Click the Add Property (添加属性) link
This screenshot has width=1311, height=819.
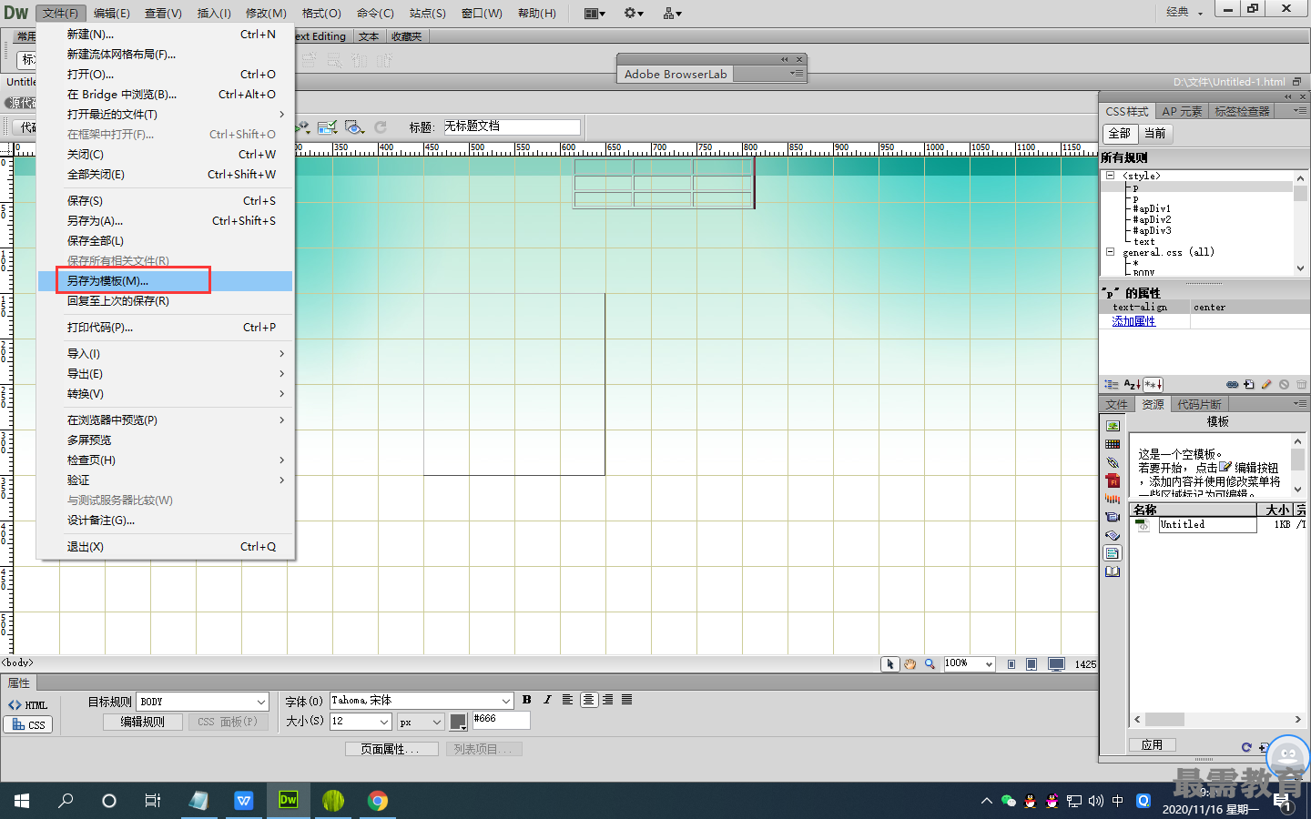tap(1133, 321)
